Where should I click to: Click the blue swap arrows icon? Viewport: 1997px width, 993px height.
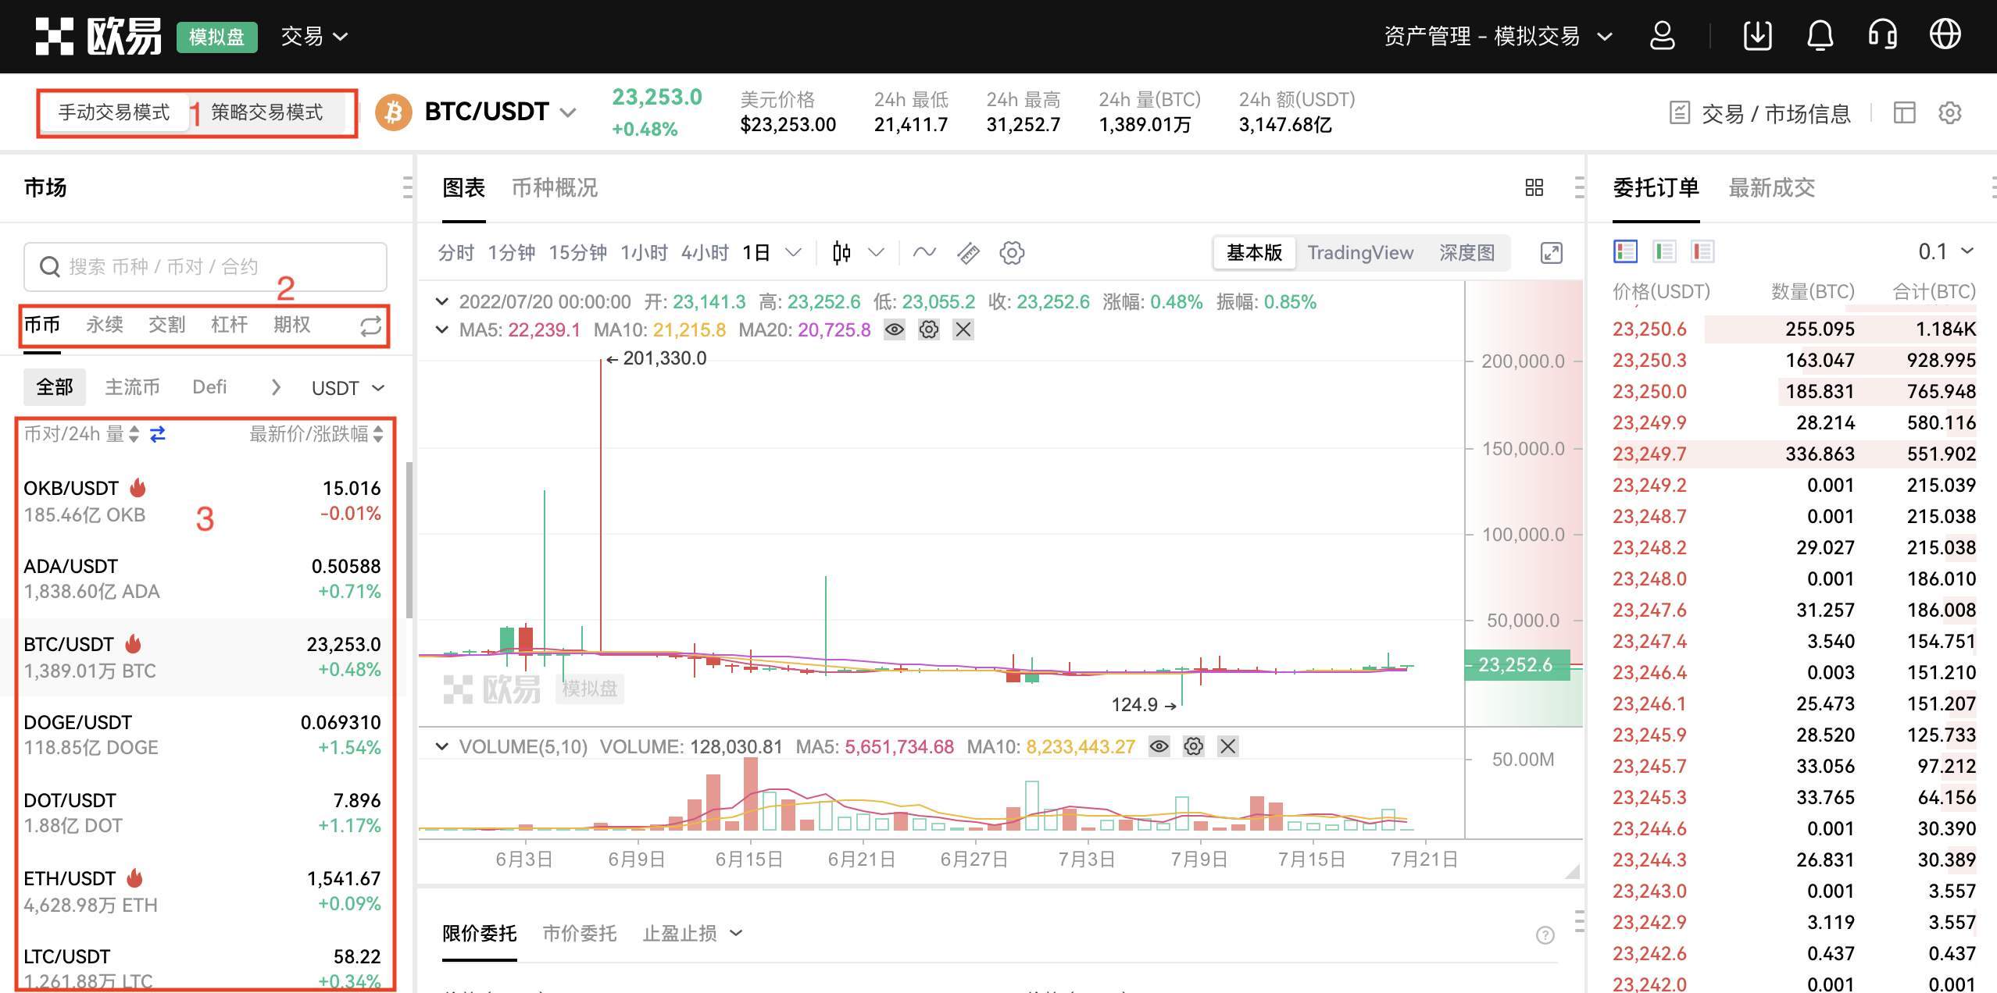click(x=158, y=434)
